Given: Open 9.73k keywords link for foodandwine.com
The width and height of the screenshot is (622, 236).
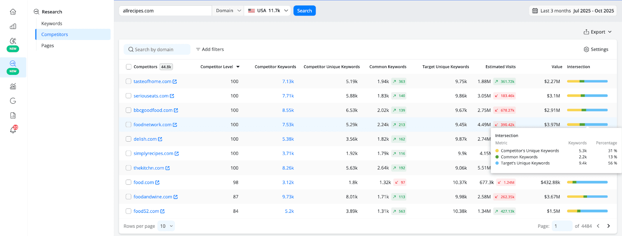Looking at the screenshot, I should [x=288, y=197].
